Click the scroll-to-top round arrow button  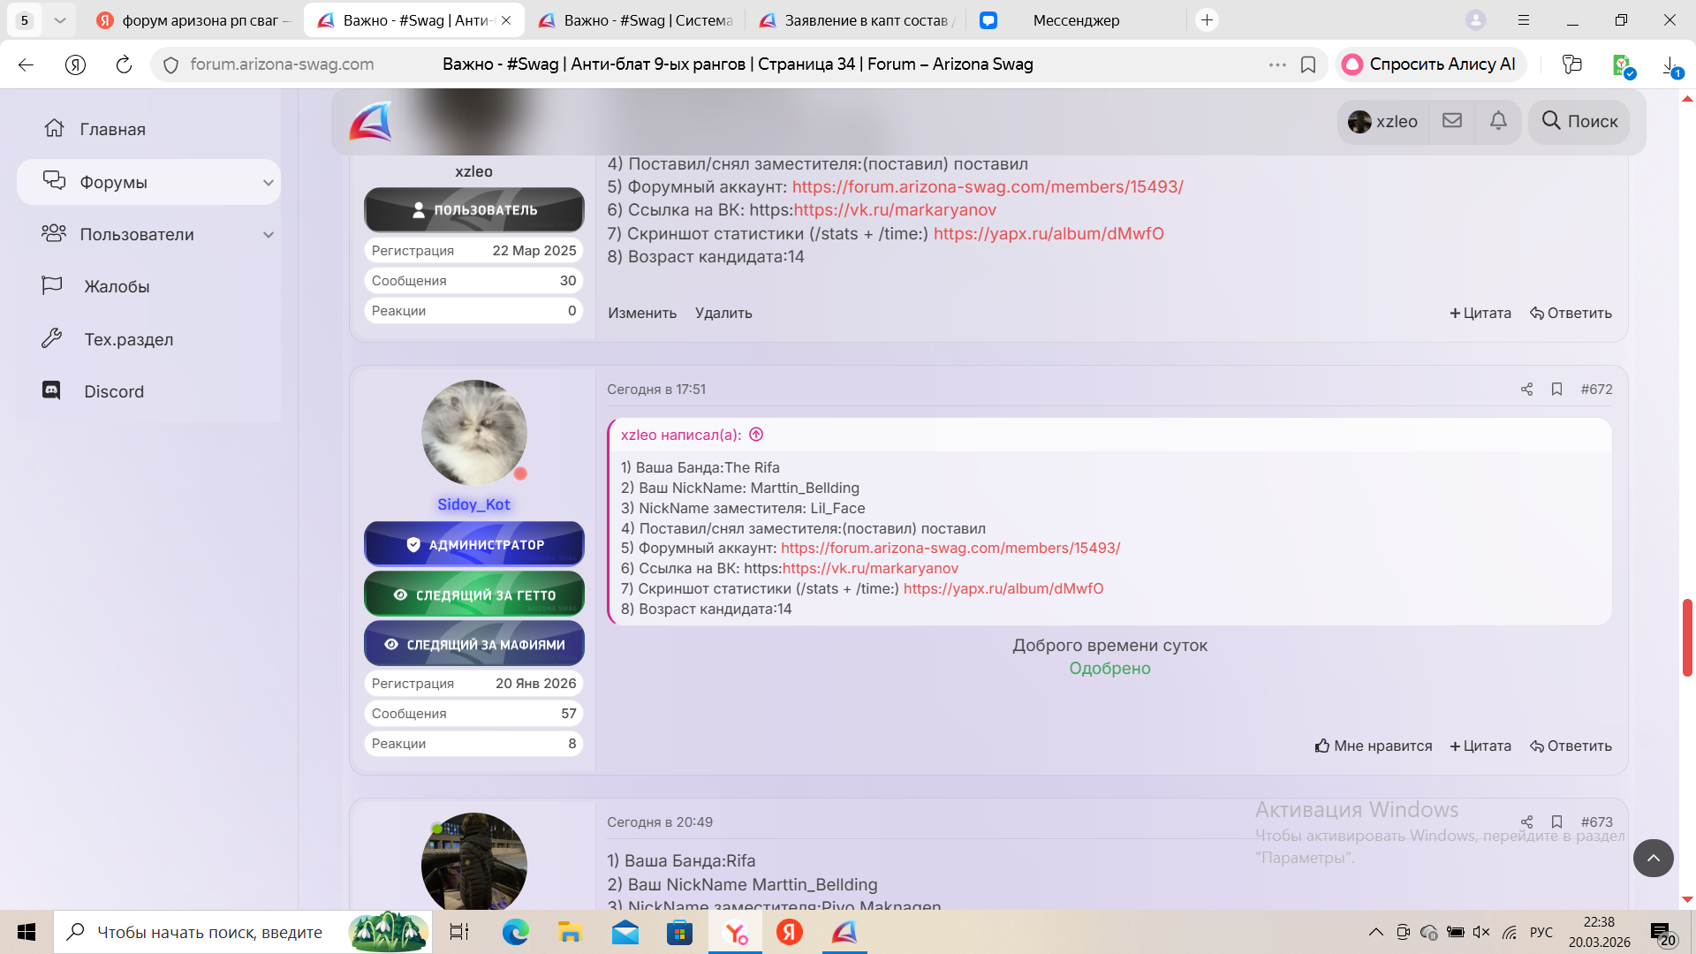click(1653, 858)
